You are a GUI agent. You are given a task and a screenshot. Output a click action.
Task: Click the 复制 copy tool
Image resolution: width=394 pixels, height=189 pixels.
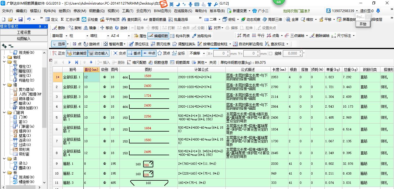coord(75,28)
